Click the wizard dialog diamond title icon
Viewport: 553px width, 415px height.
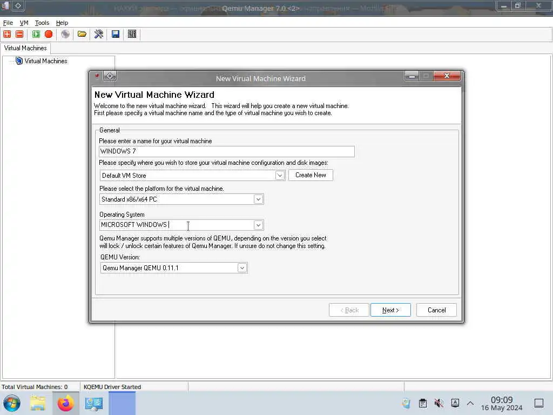tap(110, 76)
